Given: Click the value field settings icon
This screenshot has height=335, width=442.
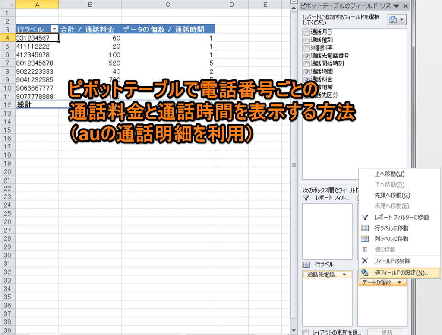Looking at the screenshot, I should coord(365,272).
